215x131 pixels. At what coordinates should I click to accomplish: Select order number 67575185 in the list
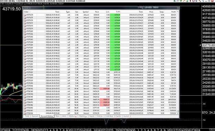[x=30, y=45]
